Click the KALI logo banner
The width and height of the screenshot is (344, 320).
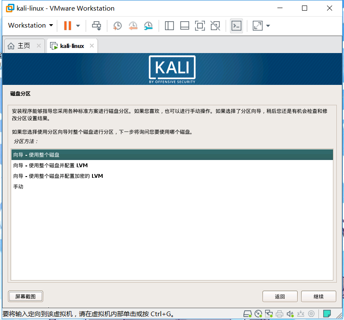coord(172,69)
